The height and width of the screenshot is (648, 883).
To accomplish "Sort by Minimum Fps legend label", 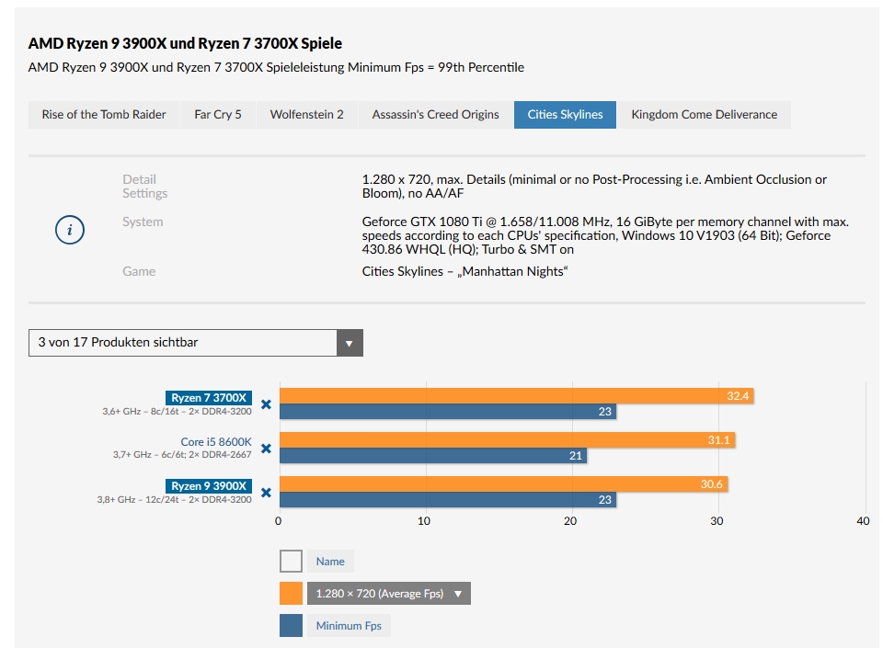I will (349, 626).
